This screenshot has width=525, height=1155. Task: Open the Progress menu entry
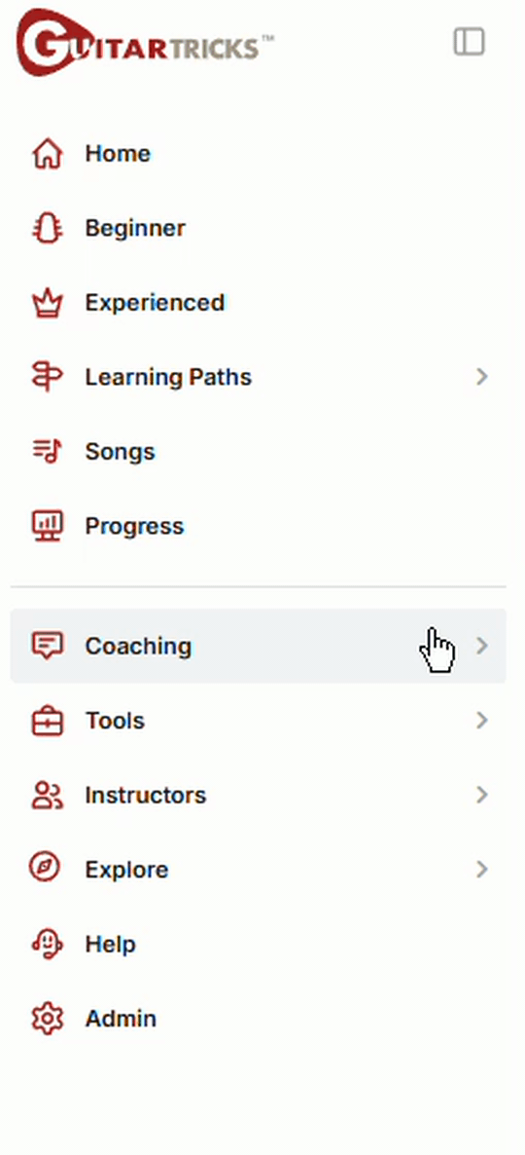[258, 526]
